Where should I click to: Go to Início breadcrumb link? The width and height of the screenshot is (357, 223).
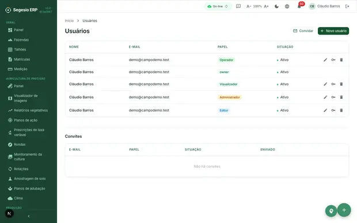[69, 21]
